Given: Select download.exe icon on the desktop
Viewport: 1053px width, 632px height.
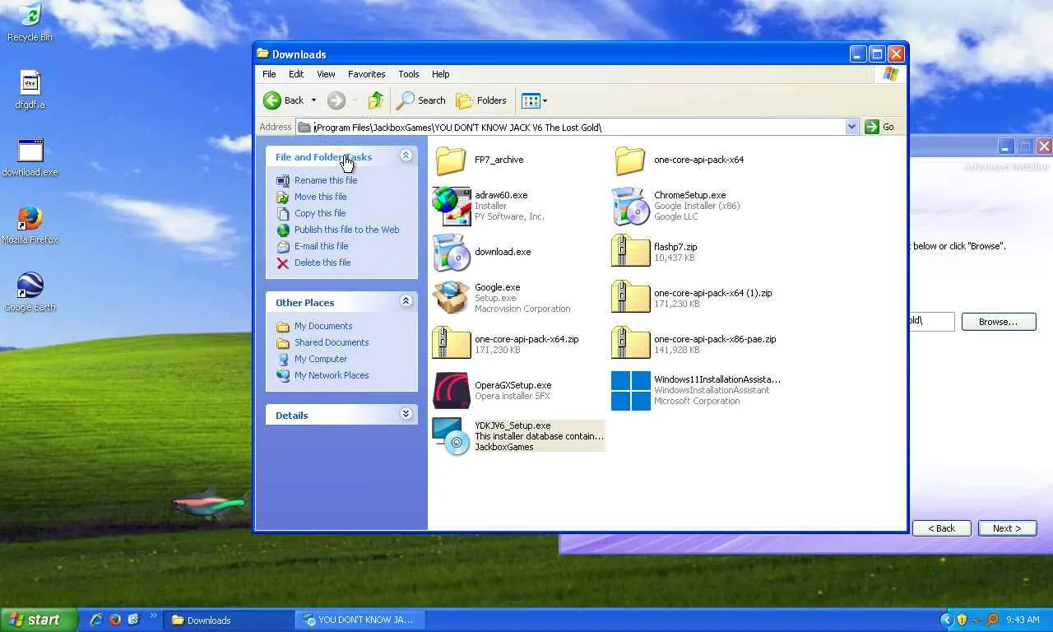Looking at the screenshot, I should click(30, 151).
